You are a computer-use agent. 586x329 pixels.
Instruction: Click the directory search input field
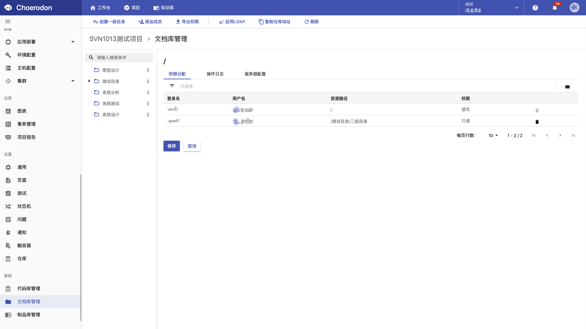click(x=119, y=58)
